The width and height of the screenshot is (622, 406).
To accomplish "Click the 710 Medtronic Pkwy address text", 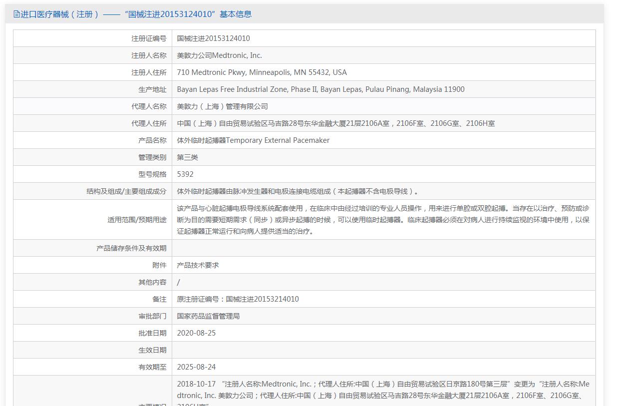I will (262, 72).
